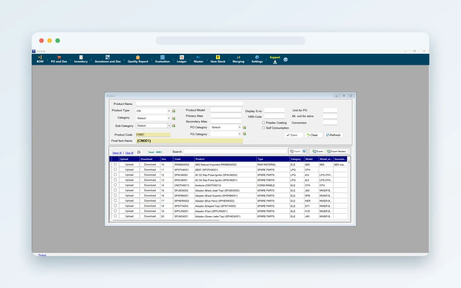Click add icon beside Sub-Category dropdown
461x288 pixels.
(173, 126)
